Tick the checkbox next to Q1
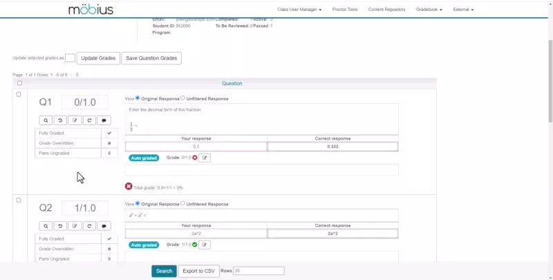 tap(19, 94)
